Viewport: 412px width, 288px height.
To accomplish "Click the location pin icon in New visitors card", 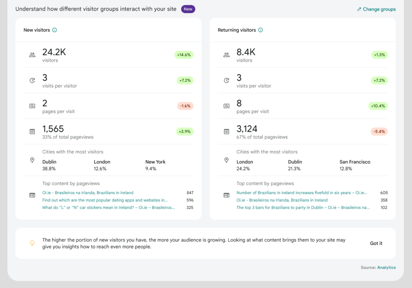I will 32,160.
